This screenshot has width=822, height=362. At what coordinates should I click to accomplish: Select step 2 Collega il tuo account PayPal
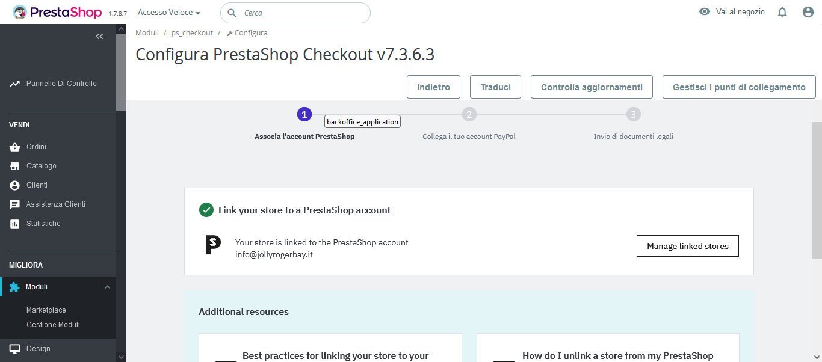coord(469,114)
